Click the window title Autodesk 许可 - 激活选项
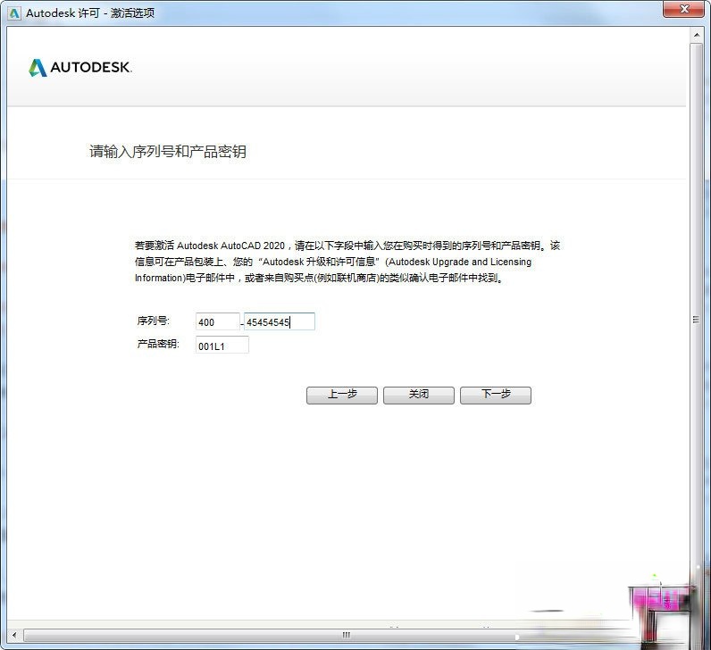 click(x=90, y=13)
